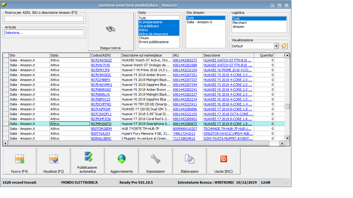
Task: Sort by Descrizione sul marketplace column header
Action: pos(146,55)
